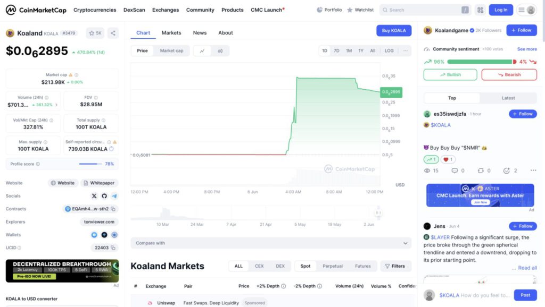Switch to Latest posts tab
The image size is (545, 307).
(508, 98)
